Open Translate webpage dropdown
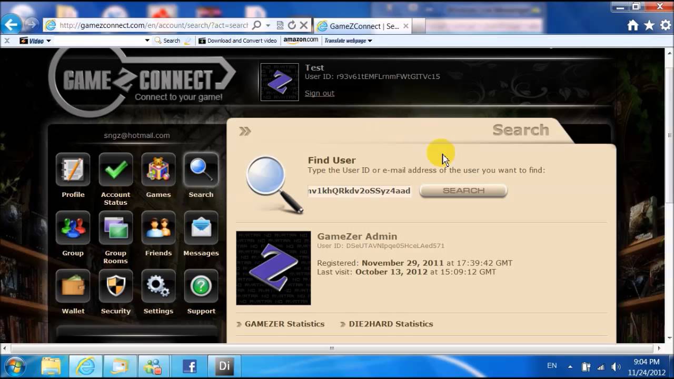 [x=348, y=41]
